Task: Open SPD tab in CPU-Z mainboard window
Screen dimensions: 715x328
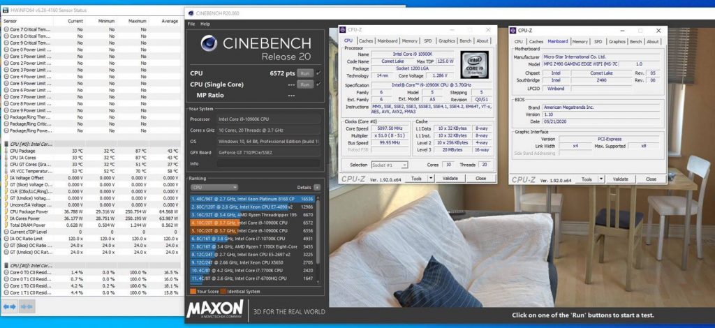Action: click(598, 41)
